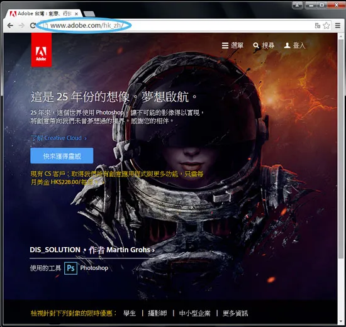Bookmark this page with the star icon
This screenshot has width=346, height=327.
pyautogui.click(x=326, y=26)
